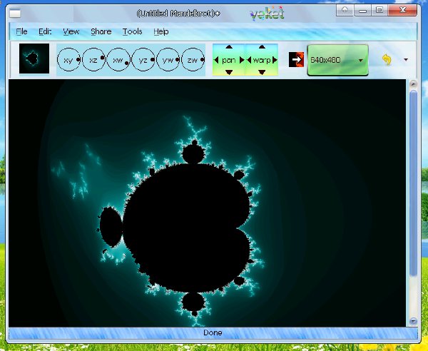The width and height of the screenshot is (428, 351).
Task: Click the warp up arrow
Action: pos(262,47)
